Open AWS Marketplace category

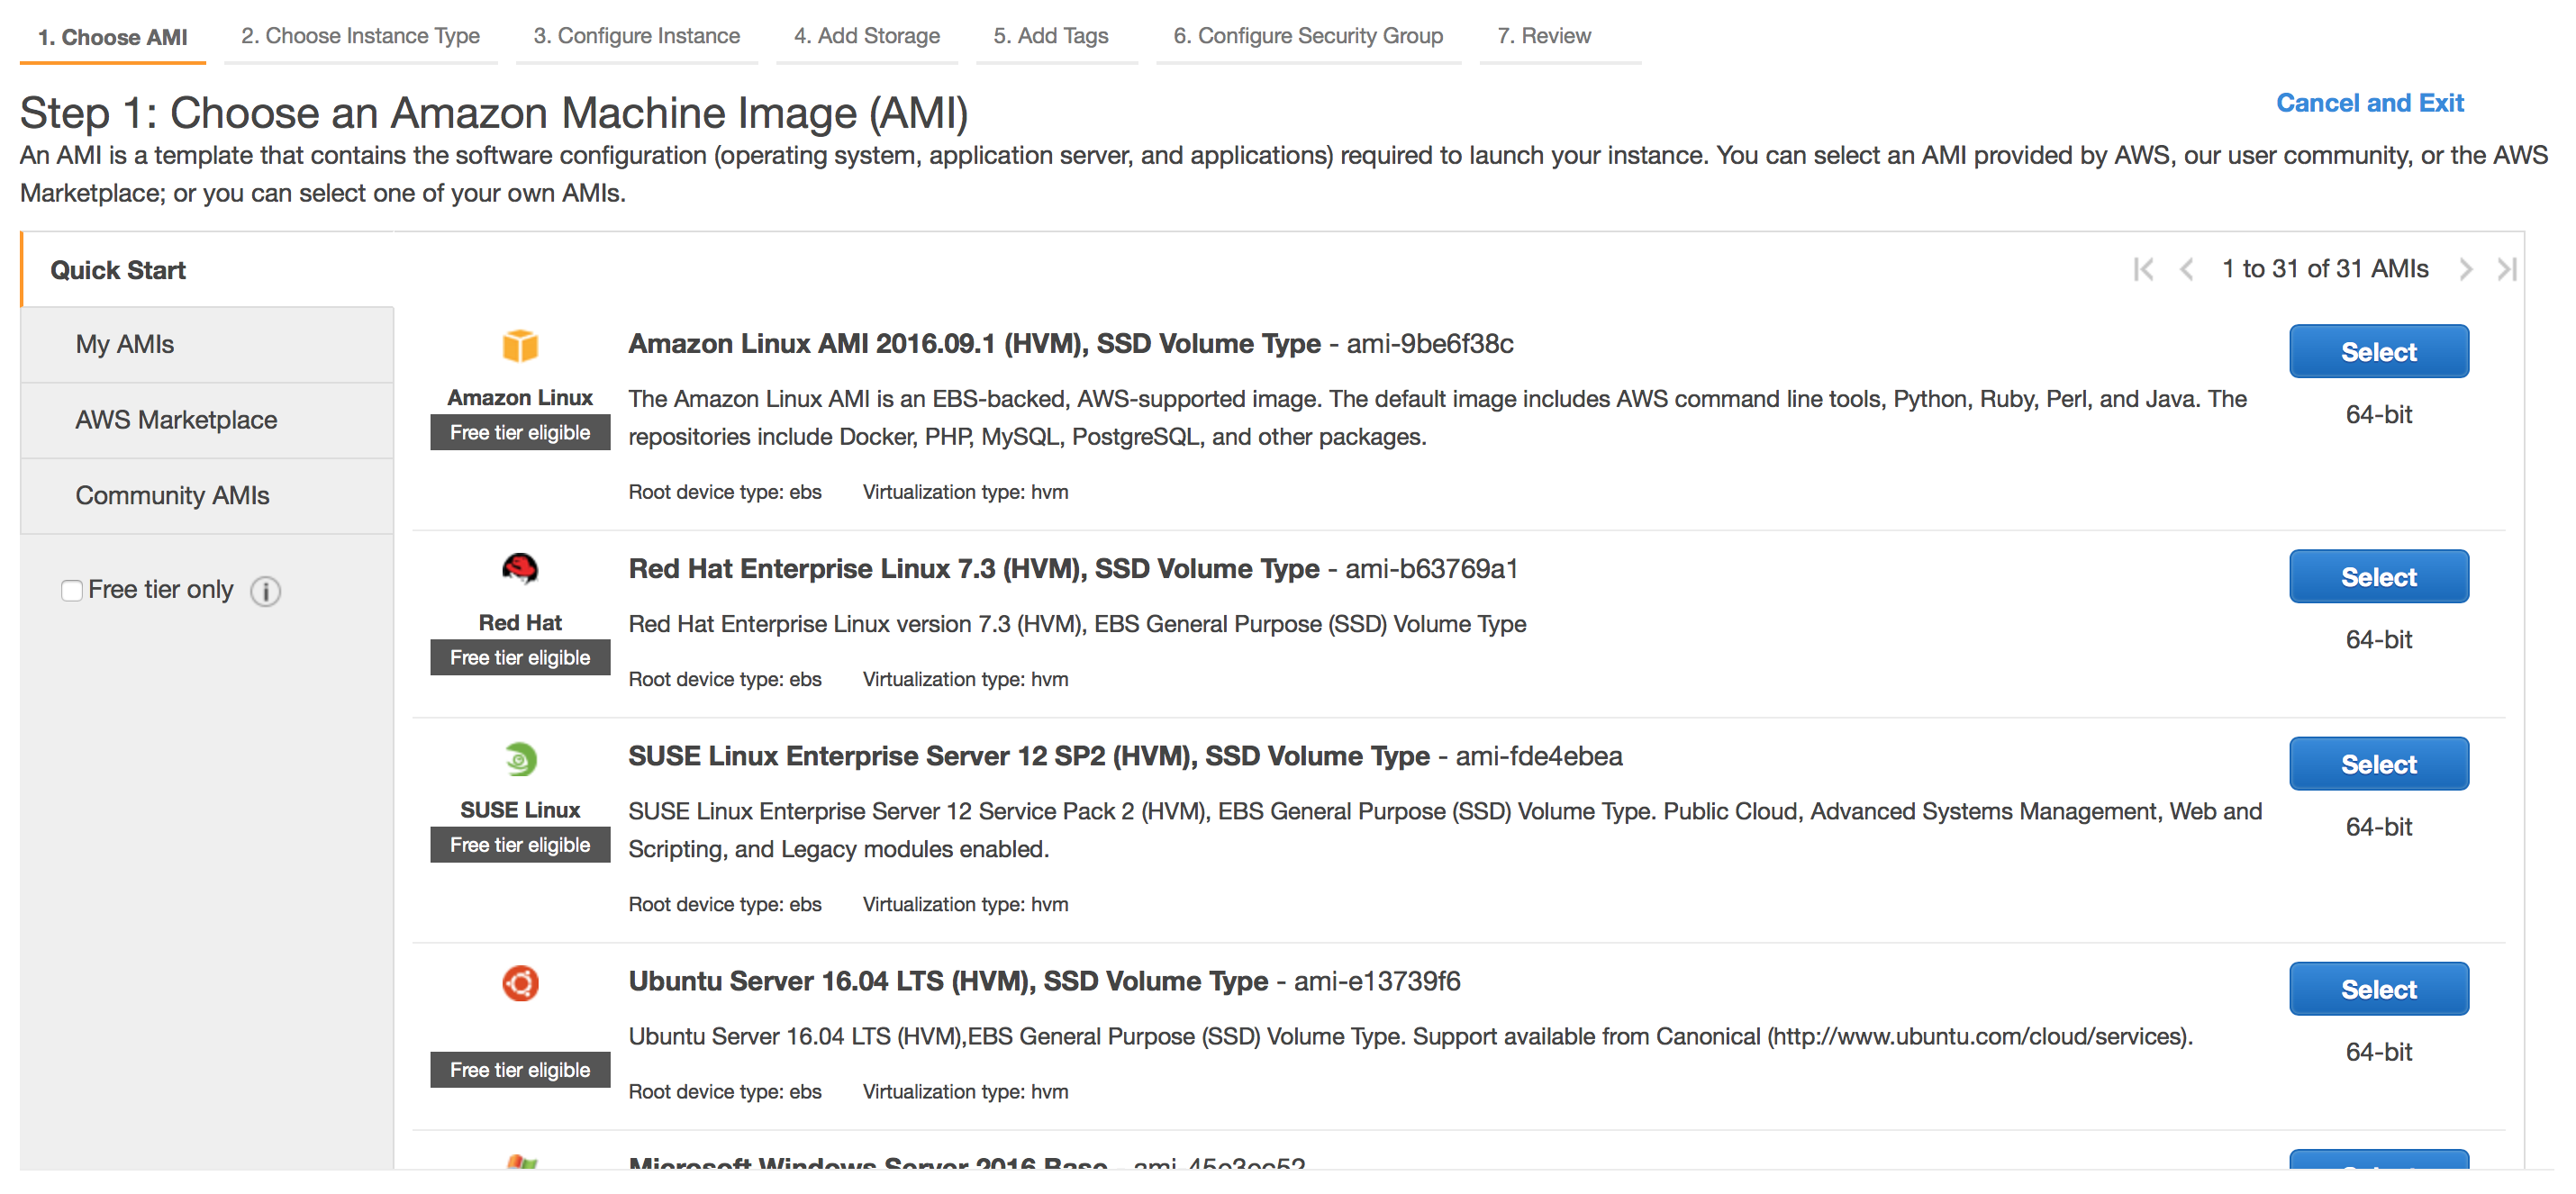point(207,420)
